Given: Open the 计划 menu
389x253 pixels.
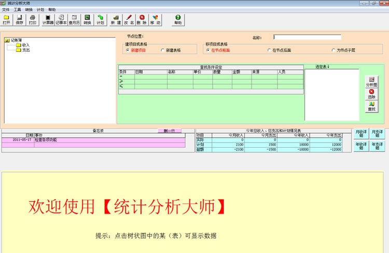Looking at the screenshot, I should 40,10.
